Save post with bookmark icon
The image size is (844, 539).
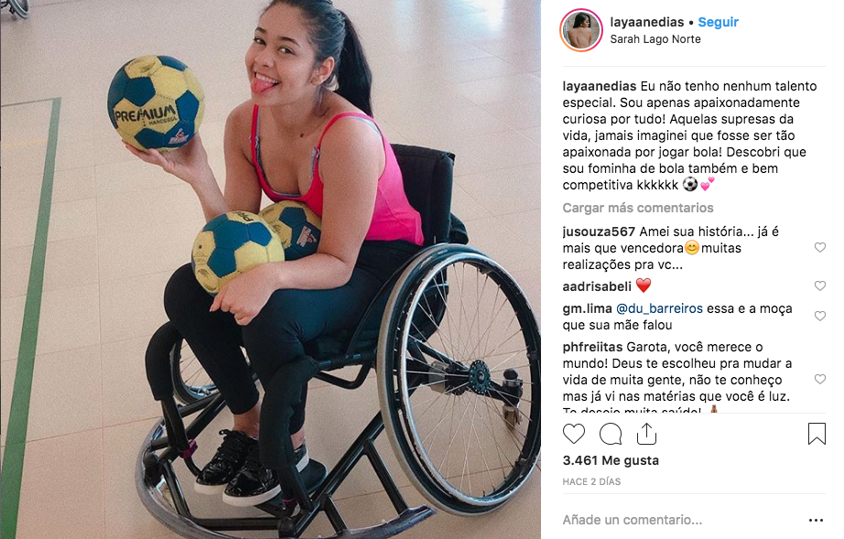[816, 434]
